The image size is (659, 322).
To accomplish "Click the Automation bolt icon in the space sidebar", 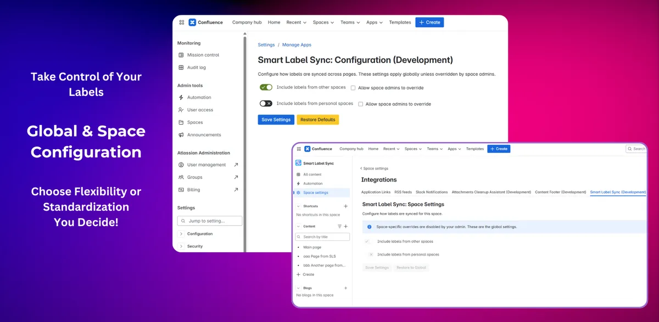I will (x=298, y=184).
